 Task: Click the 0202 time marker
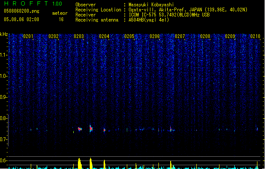[54, 36]
